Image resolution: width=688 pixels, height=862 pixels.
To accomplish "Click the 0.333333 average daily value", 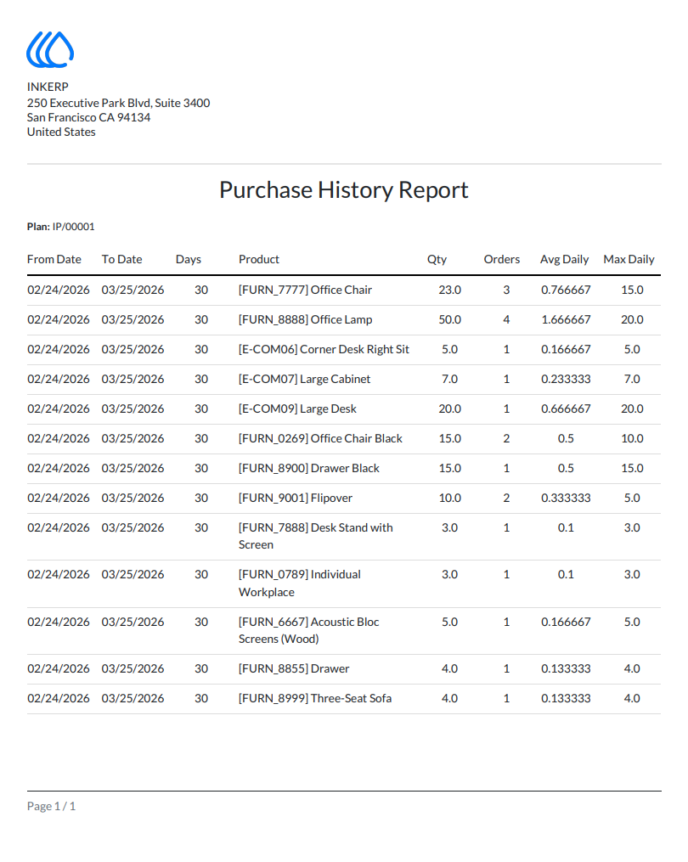I will (x=566, y=498).
